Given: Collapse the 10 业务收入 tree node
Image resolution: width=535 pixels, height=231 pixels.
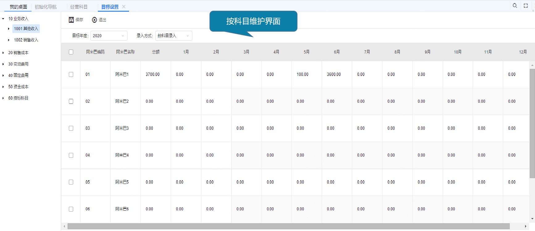Looking at the screenshot, I should click(x=3, y=19).
